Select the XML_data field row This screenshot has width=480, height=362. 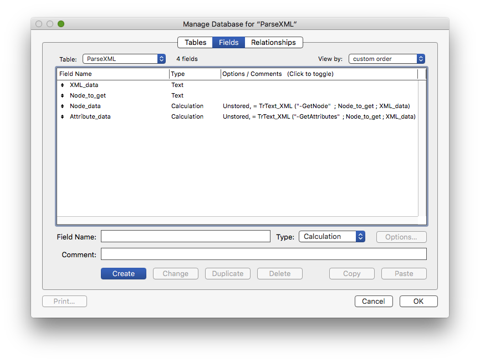(237, 85)
